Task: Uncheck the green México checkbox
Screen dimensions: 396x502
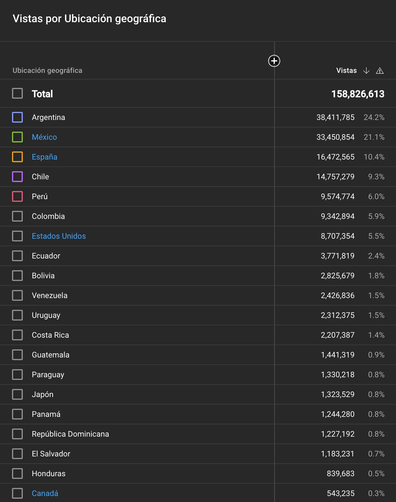Action: [x=17, y=137]
